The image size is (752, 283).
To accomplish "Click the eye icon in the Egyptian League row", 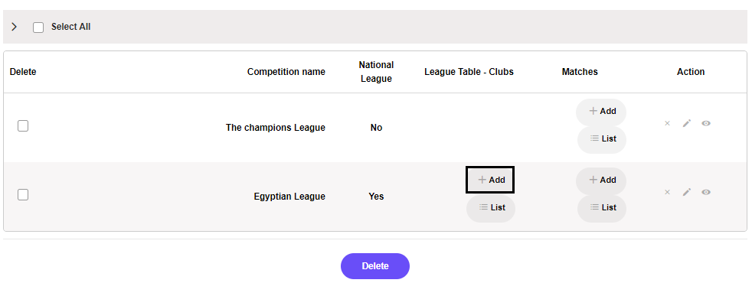I will coord(706,192).
